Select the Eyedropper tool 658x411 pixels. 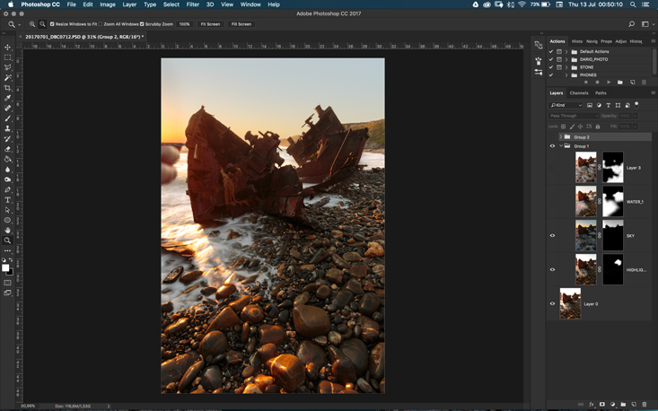(7, 98)
